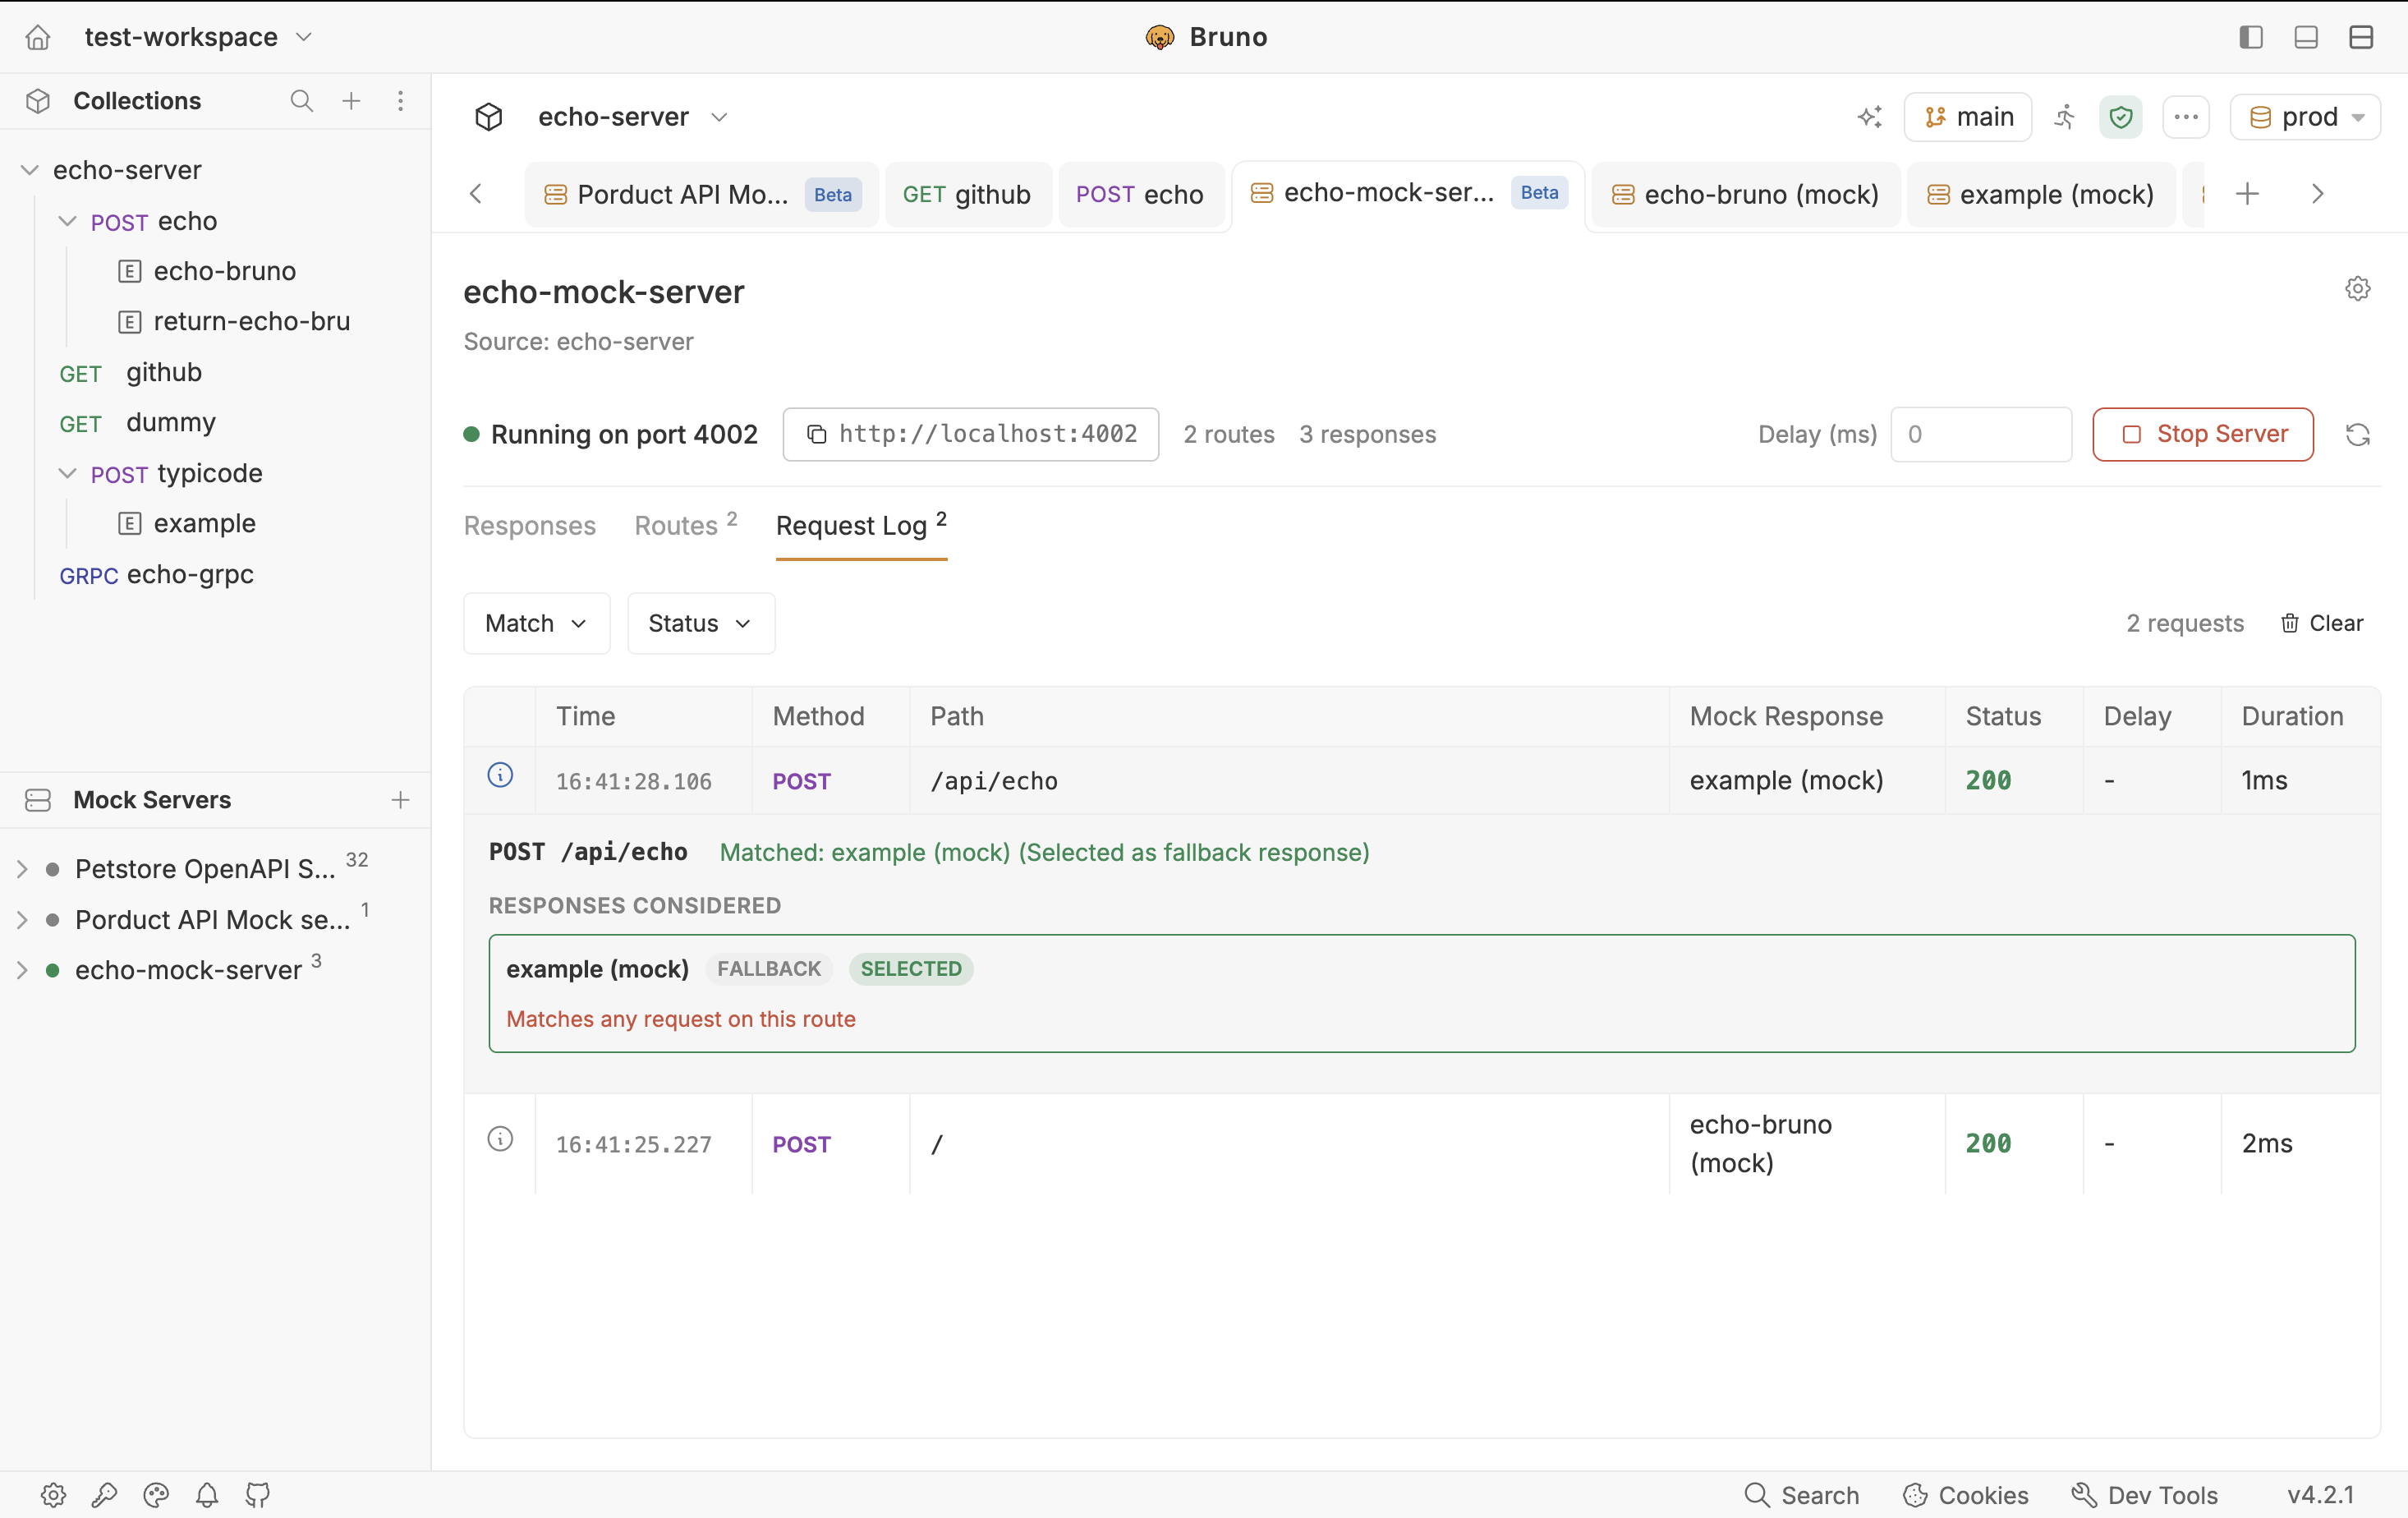Collapse the POST typicode folder

point(67,473)
